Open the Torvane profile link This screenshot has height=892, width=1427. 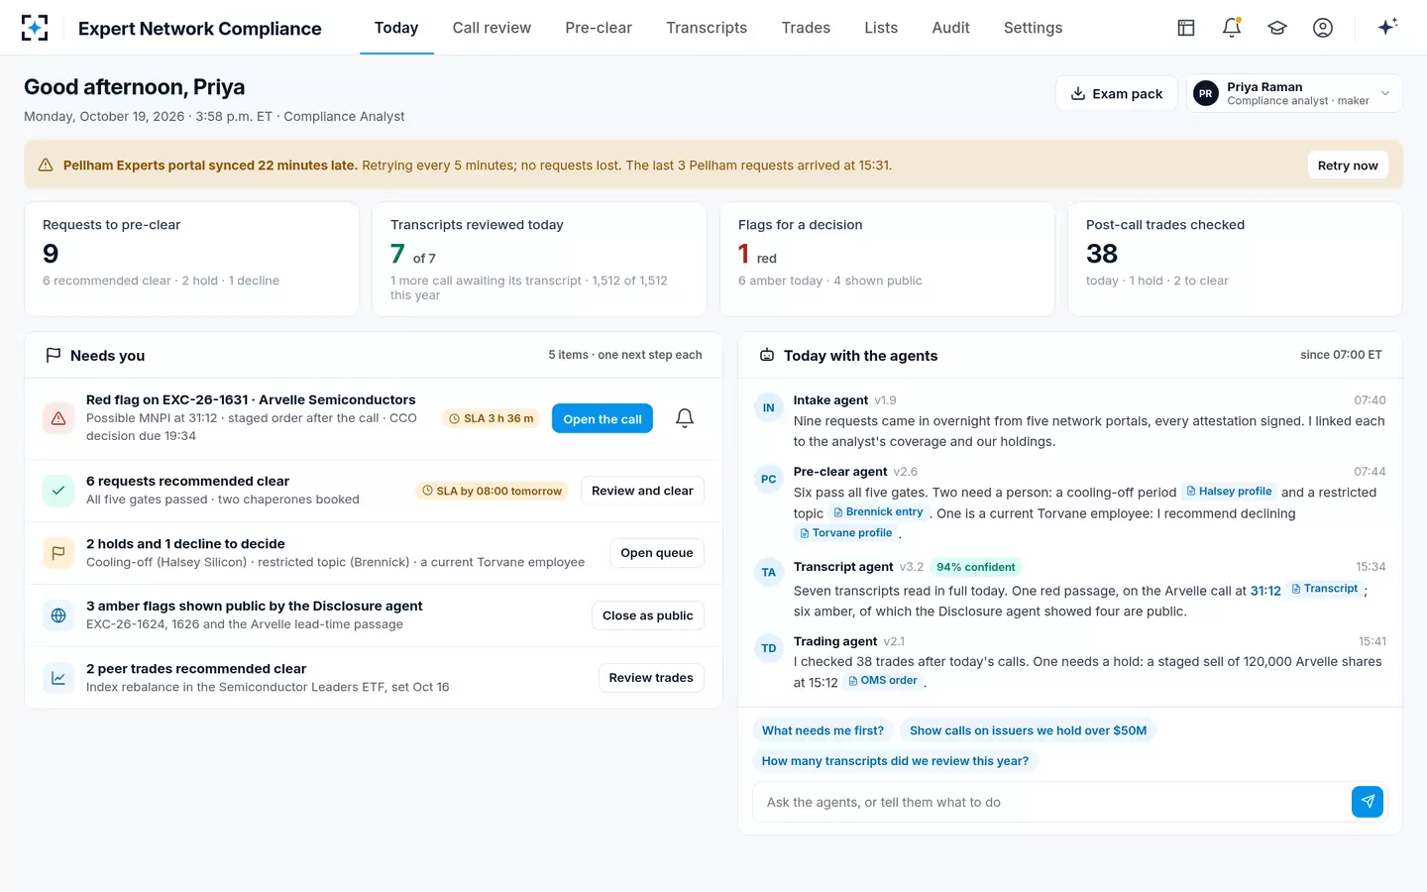pyautogui.click(x=845, y=533)
